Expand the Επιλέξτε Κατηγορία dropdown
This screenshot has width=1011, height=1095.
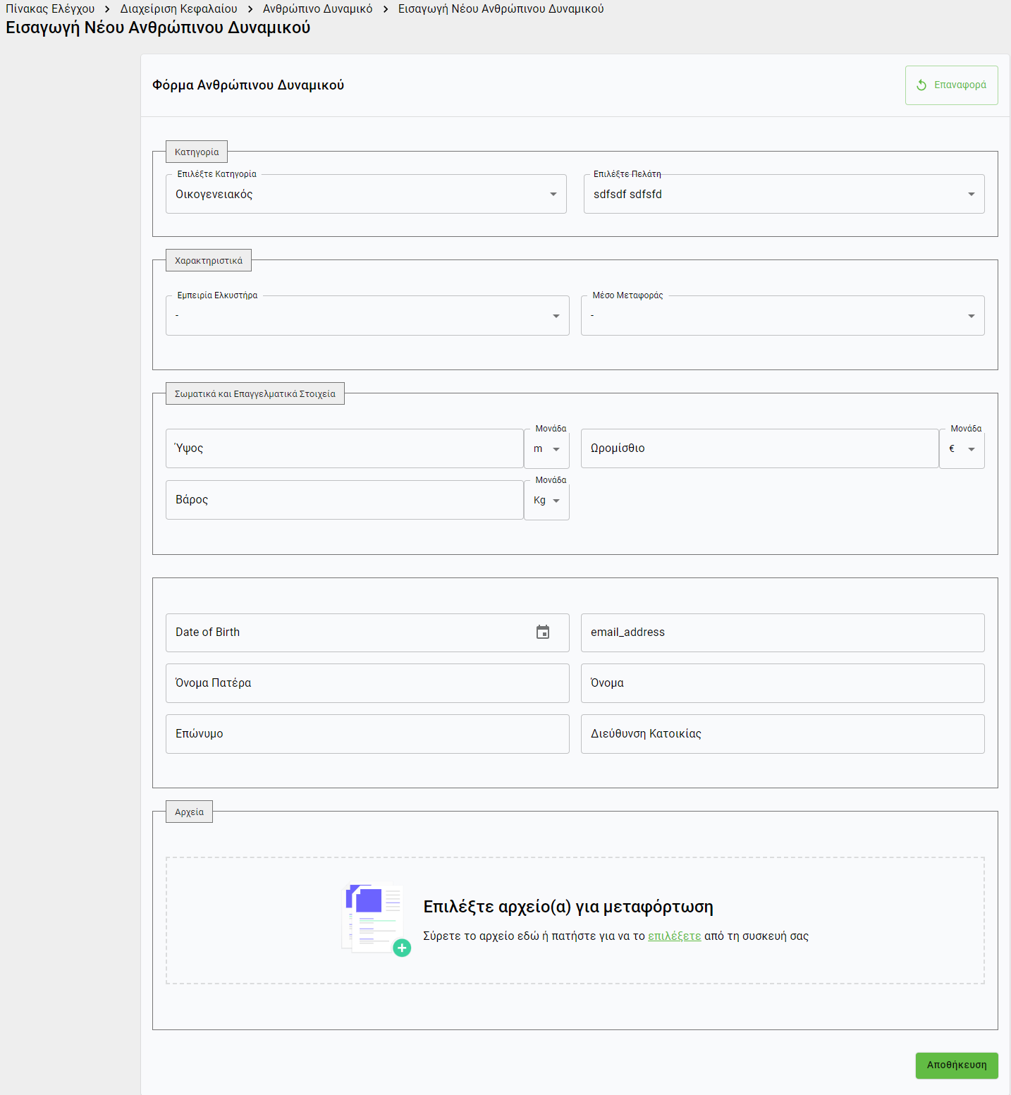365,195
